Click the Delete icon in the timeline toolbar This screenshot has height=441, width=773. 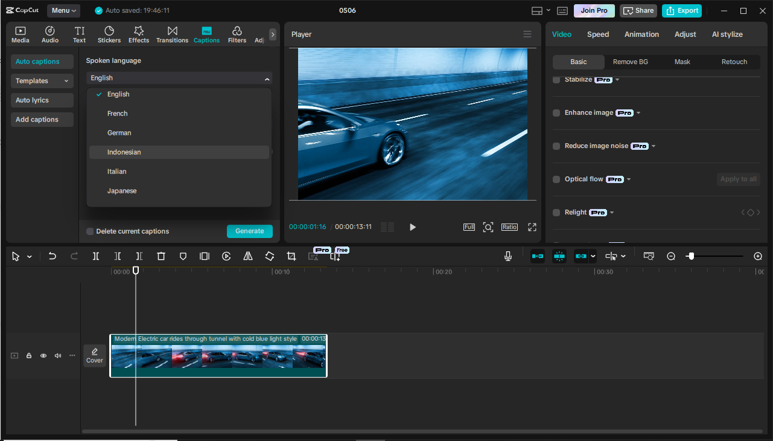coord(161,256)
